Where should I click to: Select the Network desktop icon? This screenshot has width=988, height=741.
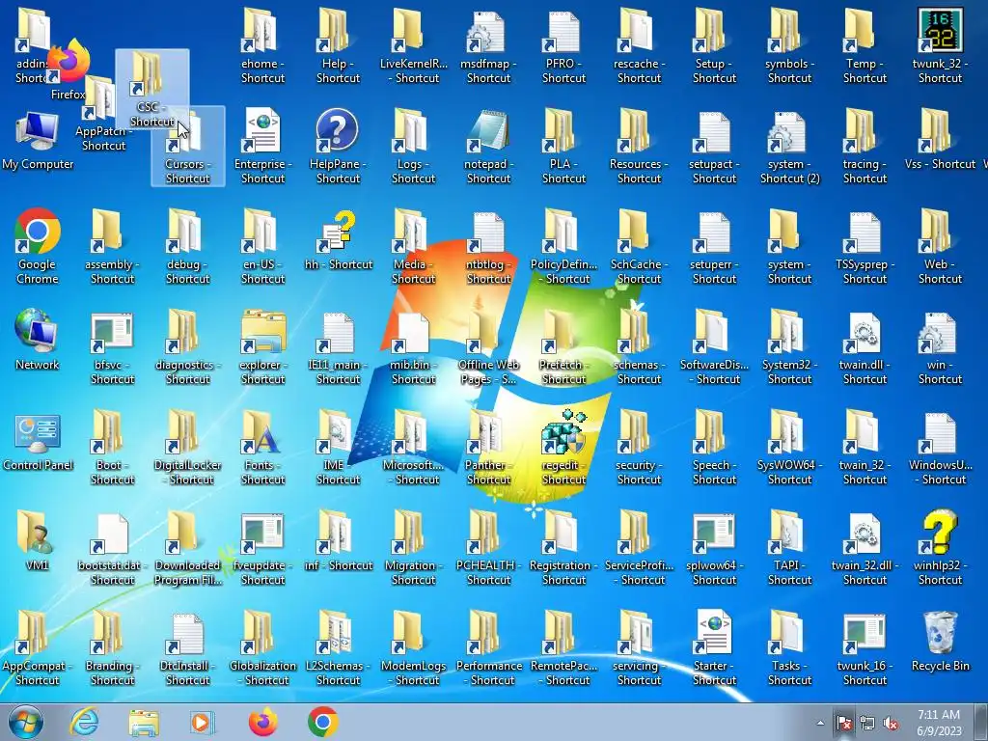(38, 339)
